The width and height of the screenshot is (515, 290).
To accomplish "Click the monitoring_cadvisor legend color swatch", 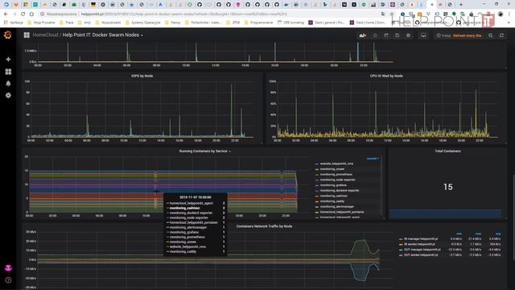I will point(316,197).
